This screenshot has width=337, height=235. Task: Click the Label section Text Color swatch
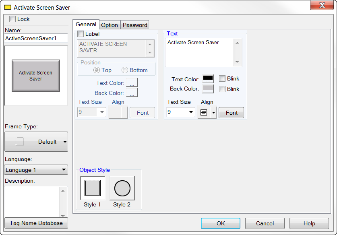click(132, 83)
